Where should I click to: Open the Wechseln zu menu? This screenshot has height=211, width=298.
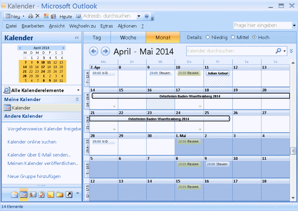click(82, 26)
